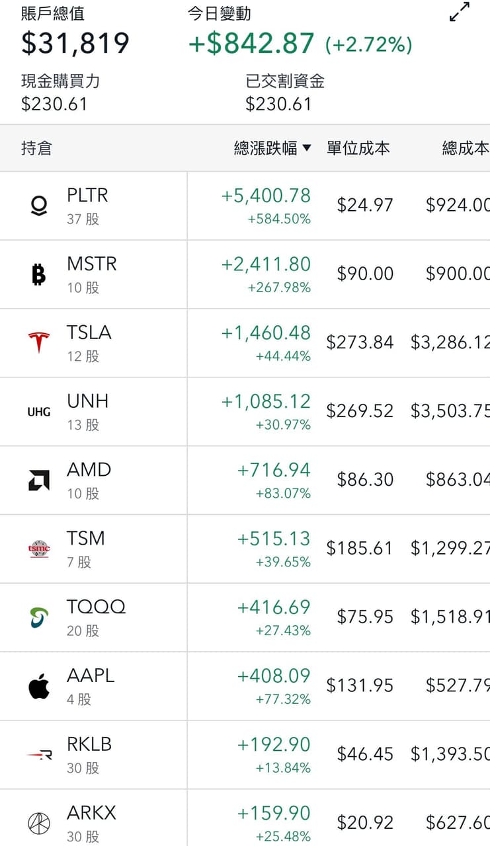Tap the TSMC logo icon
The height and width of the screenshot is (846, 490).
tap(39, 549)
